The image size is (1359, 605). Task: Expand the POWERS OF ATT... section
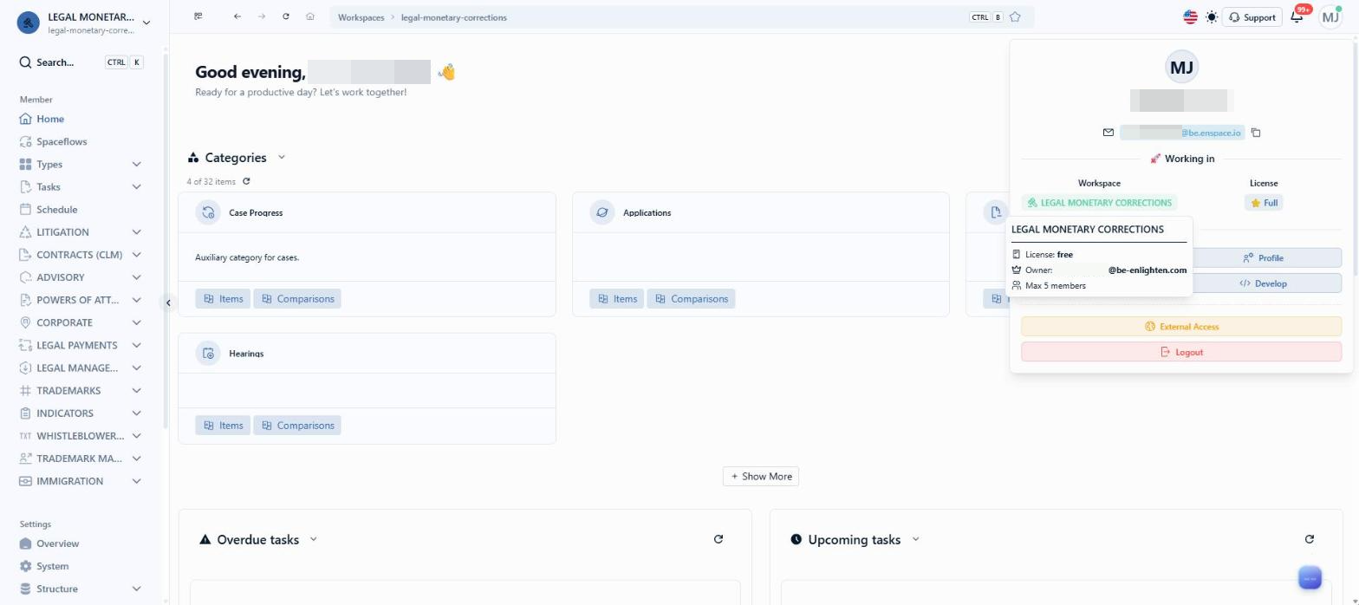tap(136, 300)
